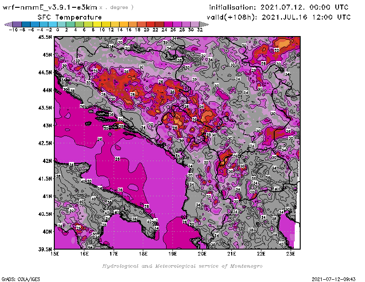Pick the orange legend swatch between 14 and 16

tap(124, 24)
